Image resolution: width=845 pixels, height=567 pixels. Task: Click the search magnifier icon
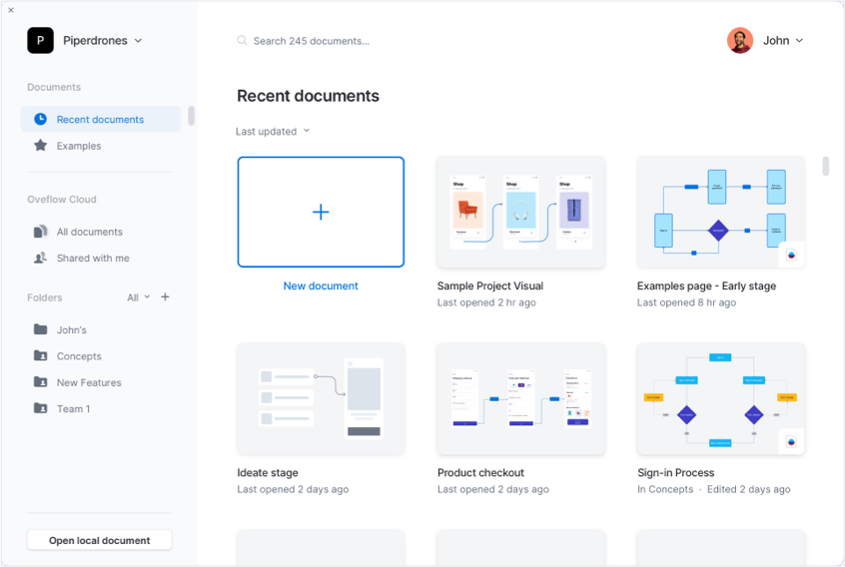(242, 41)
